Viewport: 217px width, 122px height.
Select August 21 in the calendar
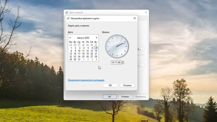click(x=96, y=54)
